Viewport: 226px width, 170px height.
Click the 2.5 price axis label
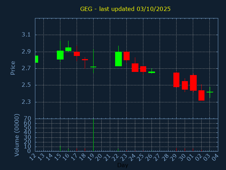tap(26, 85)
